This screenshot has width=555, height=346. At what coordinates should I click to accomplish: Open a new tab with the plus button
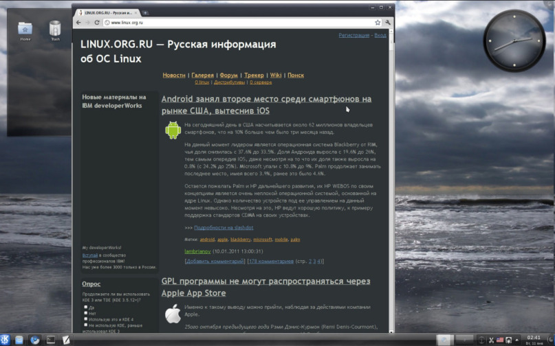pyautogui.click(x=146, y=13)
